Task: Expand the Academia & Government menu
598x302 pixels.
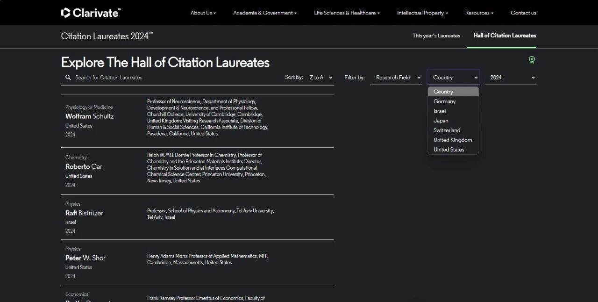Action: (264, 13)
